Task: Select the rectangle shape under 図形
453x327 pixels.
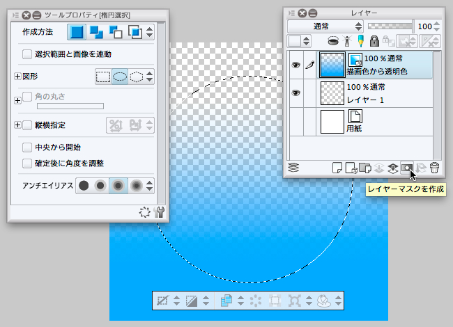Action: pyautogui.click(x=103, y=77)
